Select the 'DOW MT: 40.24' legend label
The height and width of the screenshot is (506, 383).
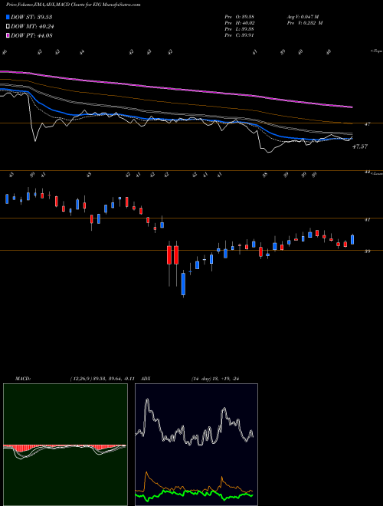pyautogui.click(x=32, y=27)
